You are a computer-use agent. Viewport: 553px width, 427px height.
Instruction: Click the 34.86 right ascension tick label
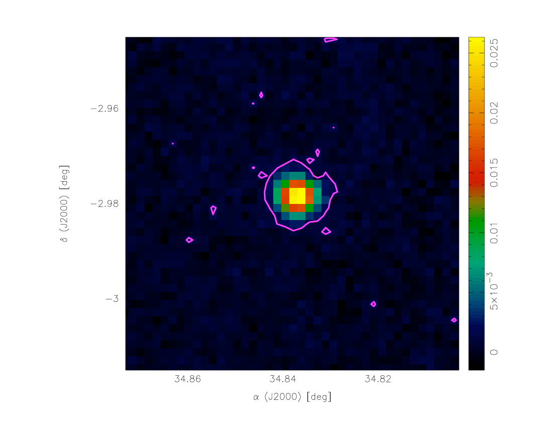click(188, 379)
